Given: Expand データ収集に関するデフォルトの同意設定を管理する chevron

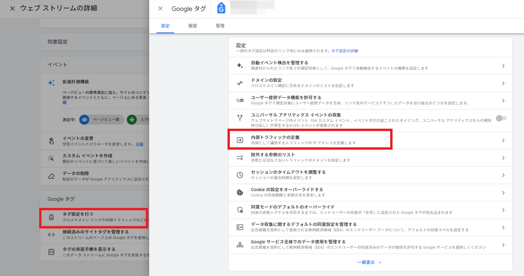Looking at the screenshot, I should 503,228.
